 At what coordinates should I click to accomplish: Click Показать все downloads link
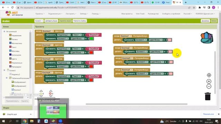(x=209, y=114)
